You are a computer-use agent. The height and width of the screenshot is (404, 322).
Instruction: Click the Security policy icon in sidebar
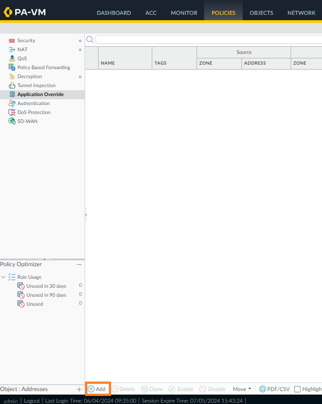12,40
